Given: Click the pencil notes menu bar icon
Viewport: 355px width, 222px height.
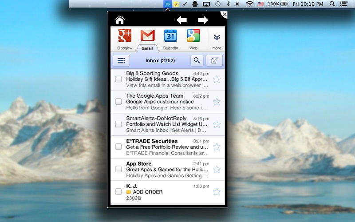Looking at the screenshot, I should tap(176, 4).
